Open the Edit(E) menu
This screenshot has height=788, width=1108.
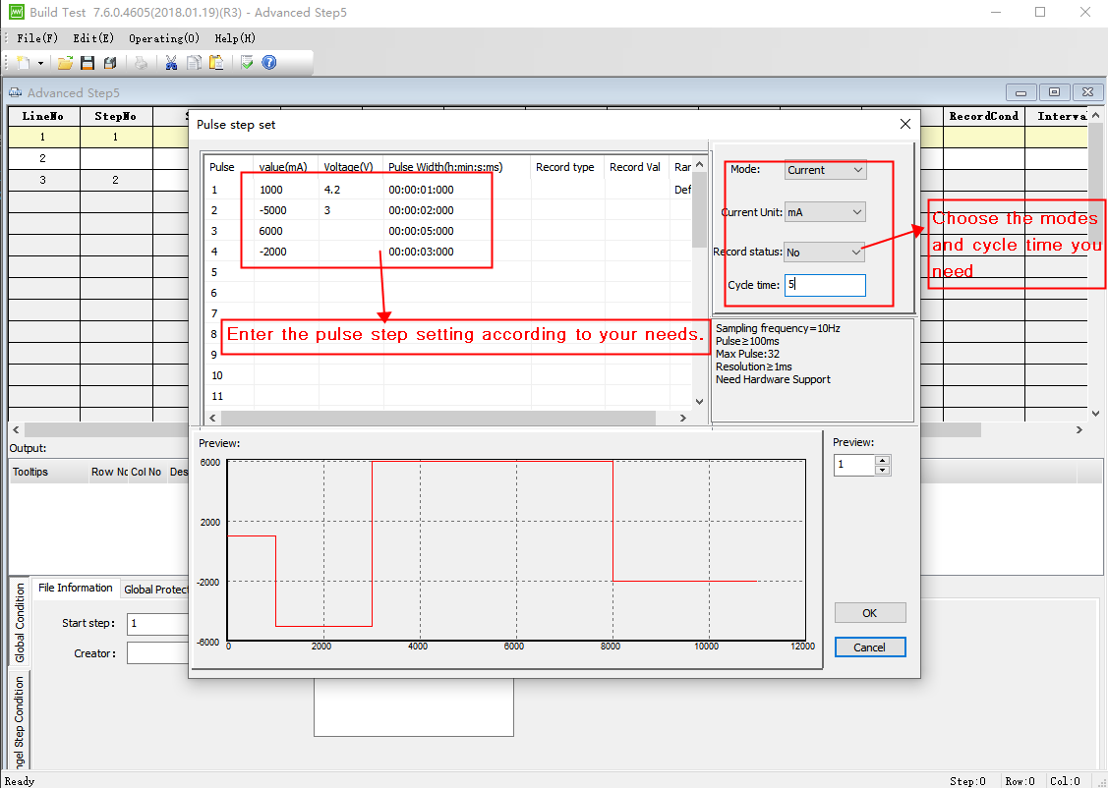93,38
